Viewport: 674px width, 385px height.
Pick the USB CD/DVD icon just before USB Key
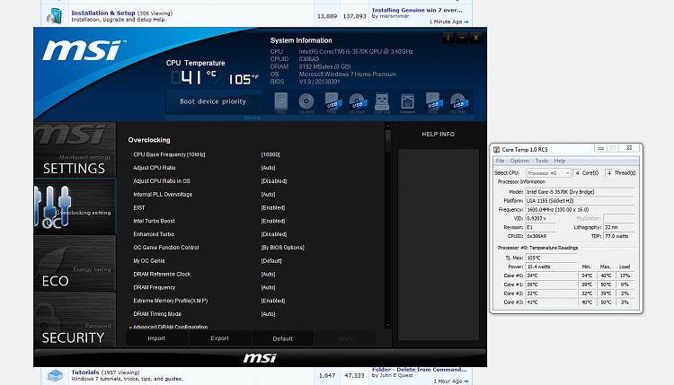(x=357, y=102)
